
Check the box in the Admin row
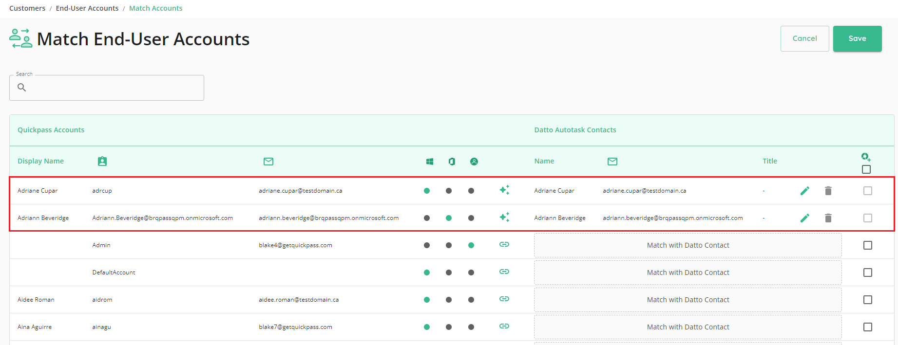(868, 245)
